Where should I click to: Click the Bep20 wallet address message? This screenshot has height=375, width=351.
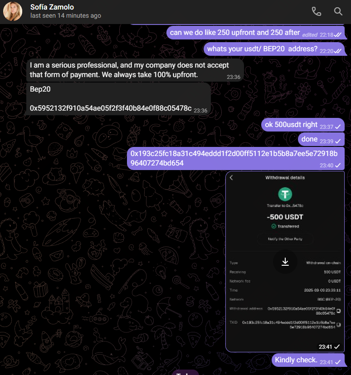[x=118, y=99]
